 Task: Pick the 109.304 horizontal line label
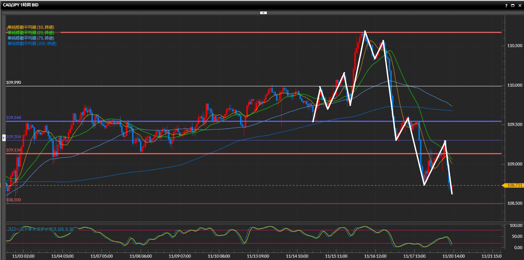(x=13, y=137)
